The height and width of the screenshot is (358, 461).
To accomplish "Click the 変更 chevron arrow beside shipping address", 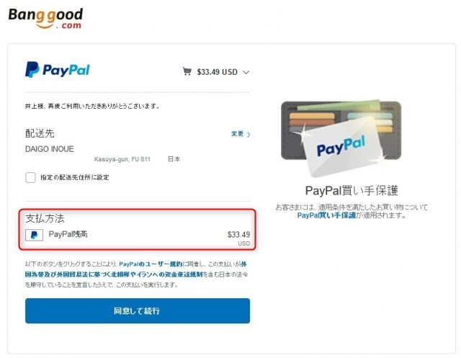I will [249, 135].
